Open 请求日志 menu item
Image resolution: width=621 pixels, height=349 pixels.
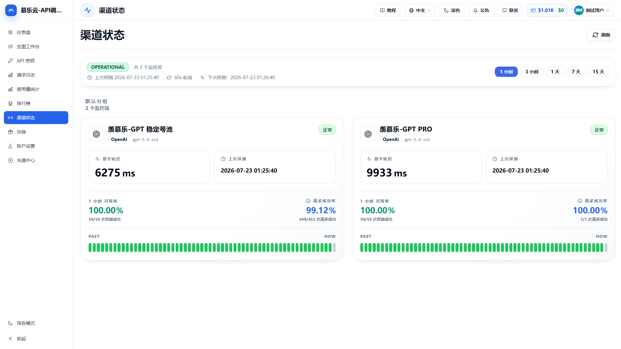coord(36,75)
